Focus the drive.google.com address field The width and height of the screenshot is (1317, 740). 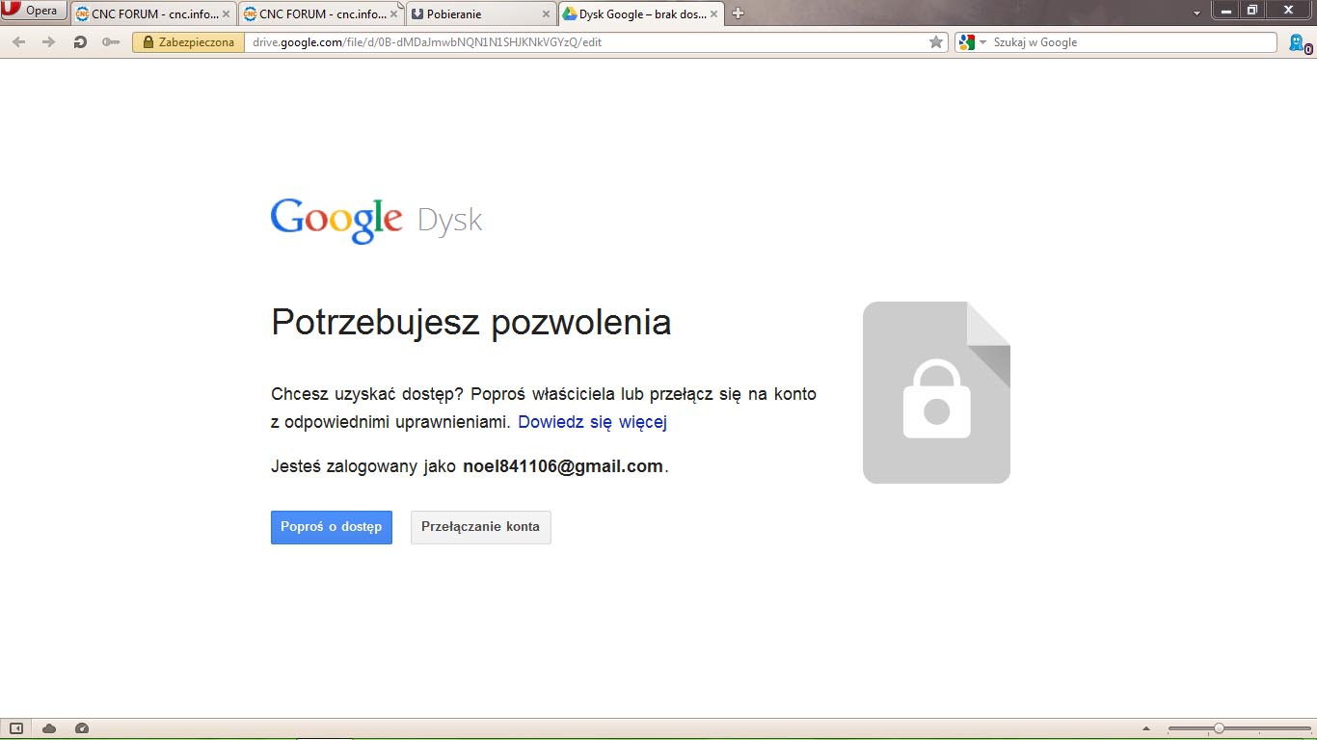[x=584, y=42]
